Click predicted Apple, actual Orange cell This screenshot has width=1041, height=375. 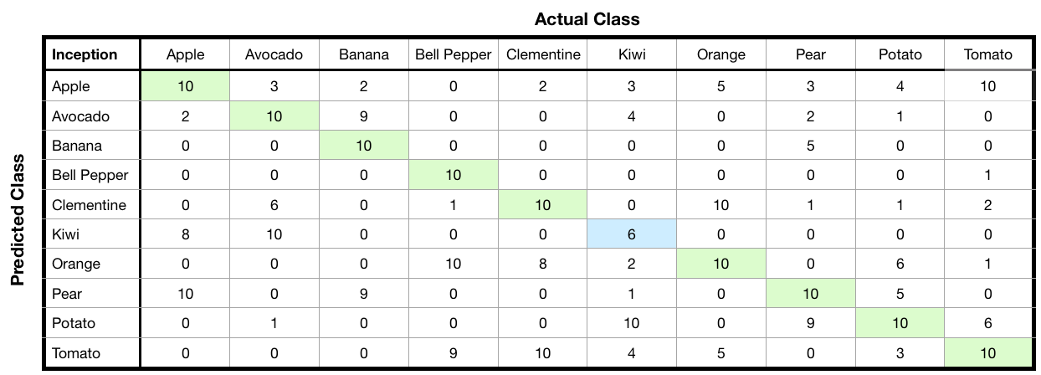(x=720, y=86)
